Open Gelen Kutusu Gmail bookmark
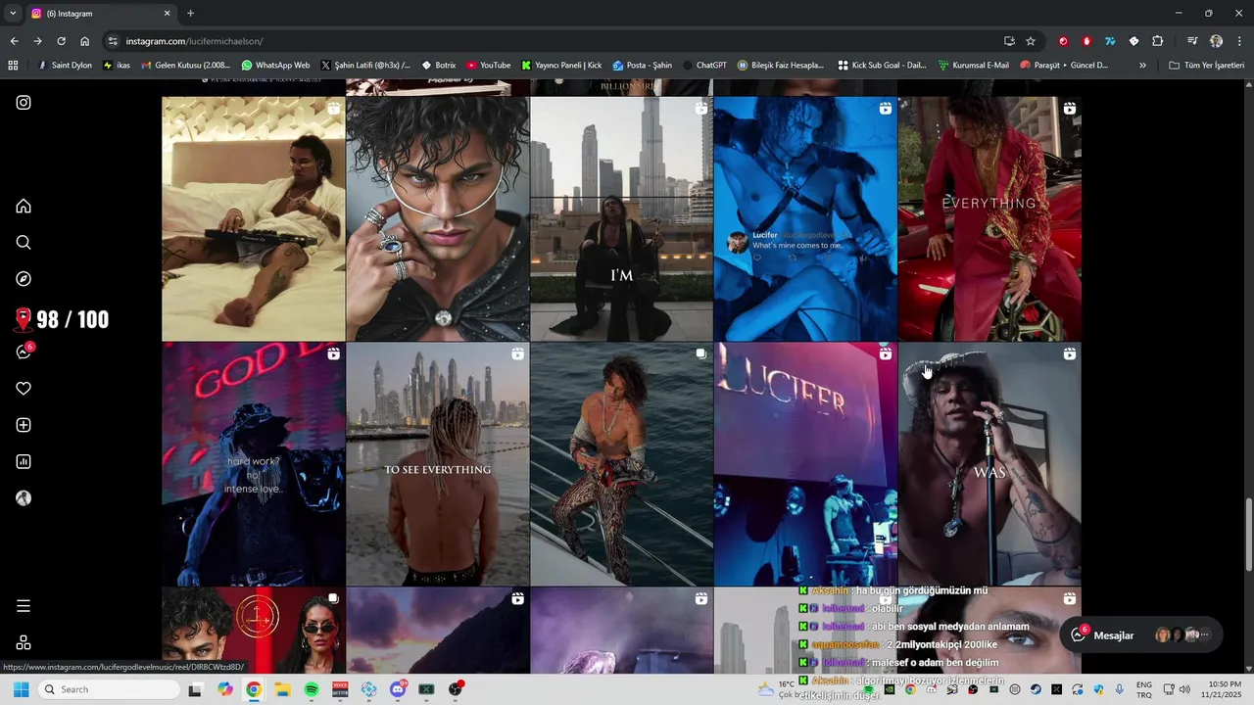1254x705 pixels. tap(185, 66)
